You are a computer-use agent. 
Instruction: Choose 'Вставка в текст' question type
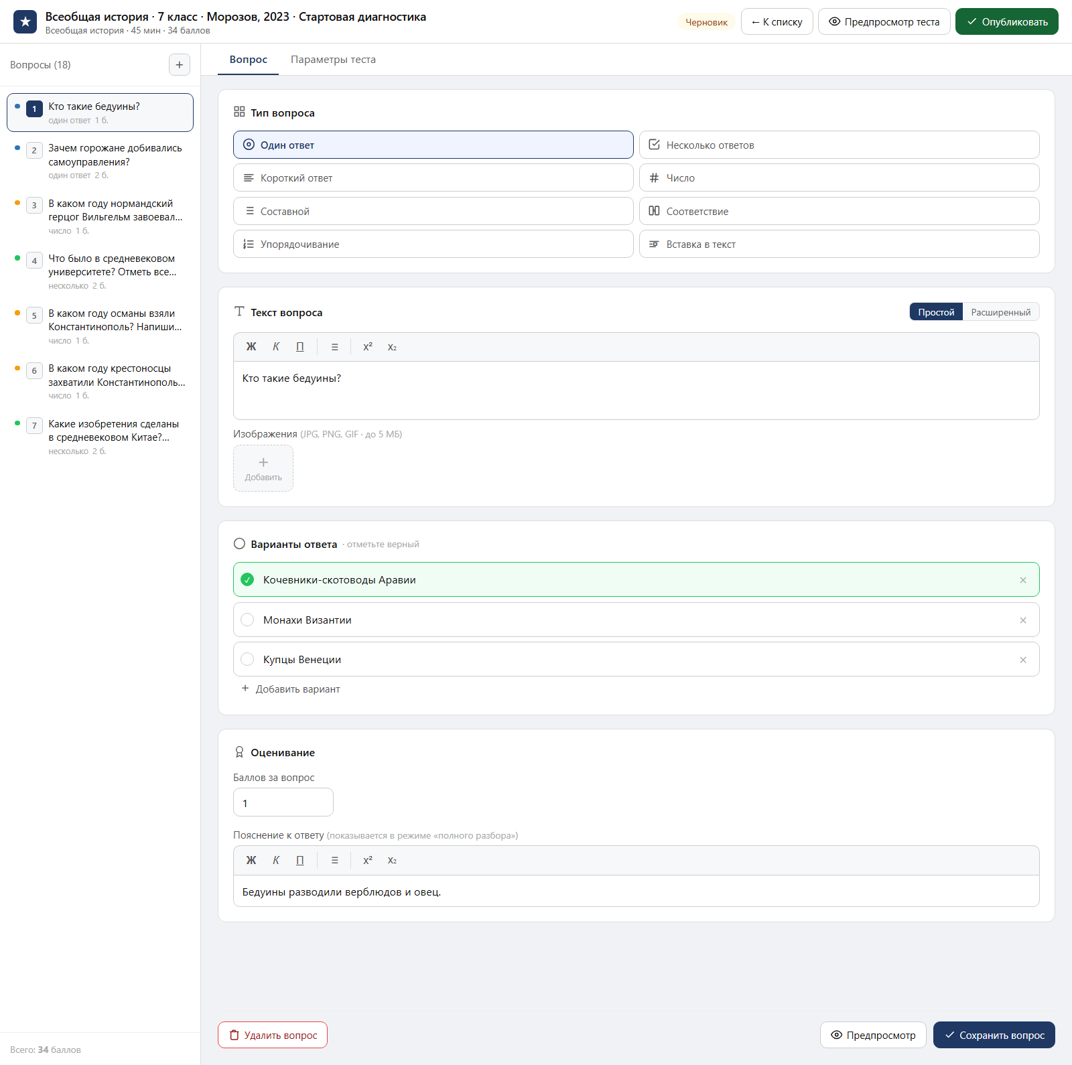[x=839, y=244]
